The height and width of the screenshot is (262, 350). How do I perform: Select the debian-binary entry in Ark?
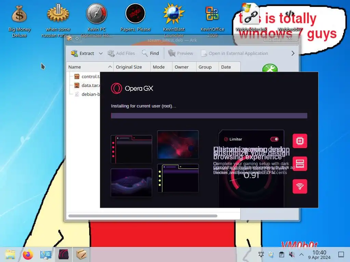pos(87,94)
